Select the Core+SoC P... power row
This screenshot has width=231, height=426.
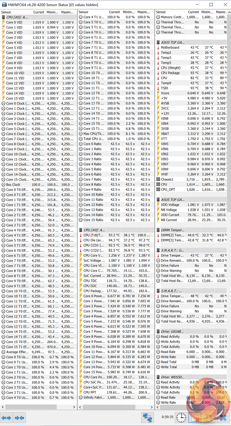click(x=116, y=387)
